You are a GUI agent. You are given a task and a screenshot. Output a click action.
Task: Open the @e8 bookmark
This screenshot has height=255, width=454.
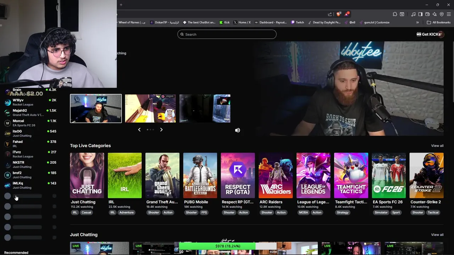coord(350,22)
